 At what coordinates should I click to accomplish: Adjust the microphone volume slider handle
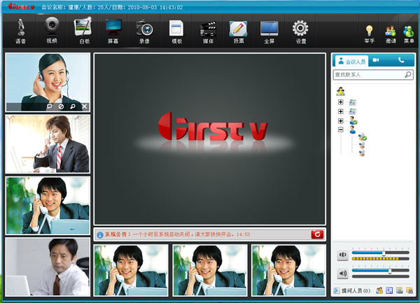click(x=384, y=253)
